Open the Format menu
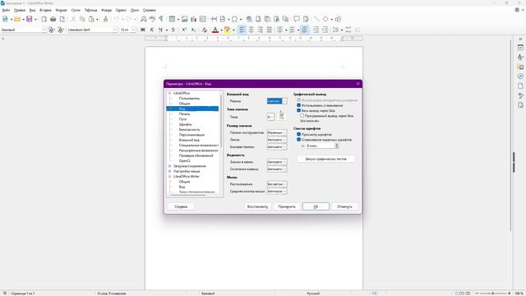This screenshot has width=526, height=296. pyautogui.click(x=61, y=11)
